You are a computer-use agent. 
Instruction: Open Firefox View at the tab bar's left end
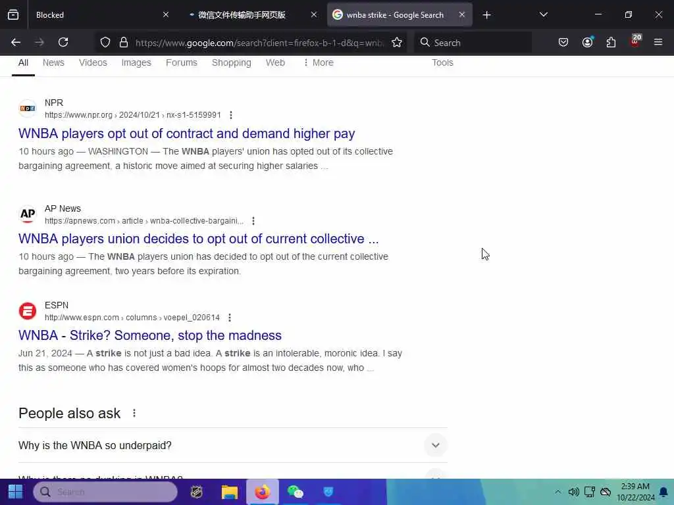pos(13,14)
